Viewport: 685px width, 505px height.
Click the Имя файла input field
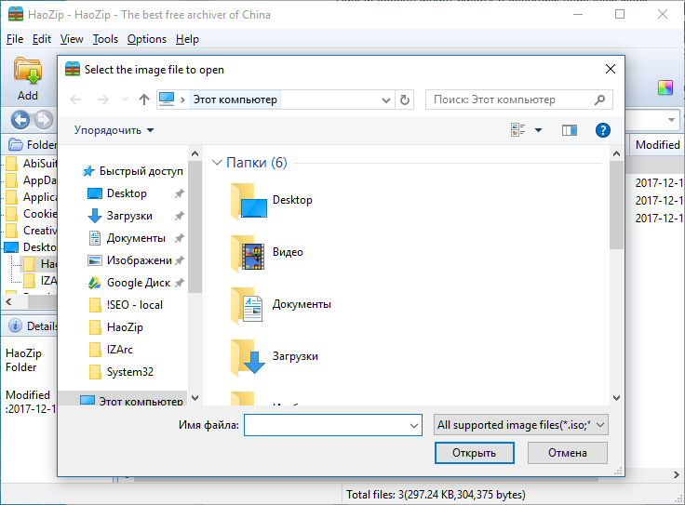pyautogui.click(x=333, y=425)
